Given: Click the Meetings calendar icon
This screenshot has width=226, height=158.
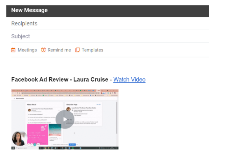Looking at the screenshot, I should pos(13,50).
